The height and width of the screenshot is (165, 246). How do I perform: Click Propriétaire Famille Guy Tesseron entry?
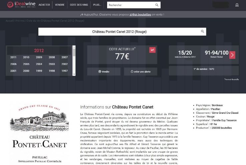(216, 120)
